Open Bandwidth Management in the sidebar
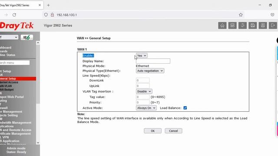The height and width of the screenshot is (156, 278). (16, 123)
